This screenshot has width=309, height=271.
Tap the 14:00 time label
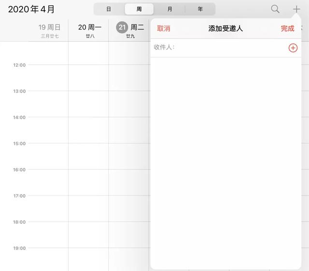pyautogui.click(x=19, y=117)
